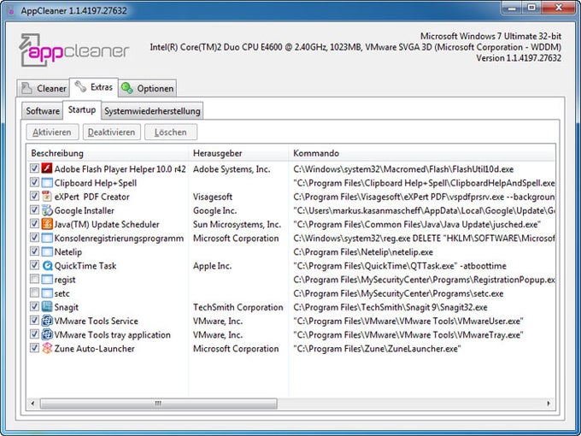
Task: Select the "Apple Inc." publisher cell
Action: pyautogui.click(x=212, y=266)
